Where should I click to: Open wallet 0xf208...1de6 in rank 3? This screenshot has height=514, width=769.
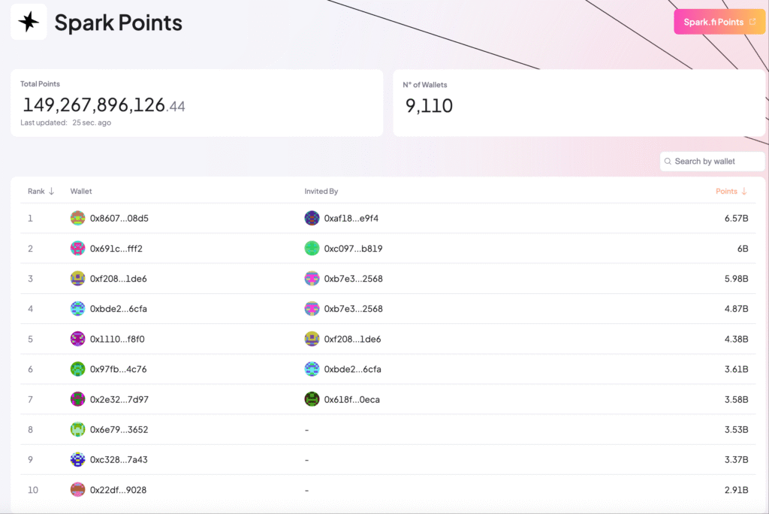coord(118,278)
